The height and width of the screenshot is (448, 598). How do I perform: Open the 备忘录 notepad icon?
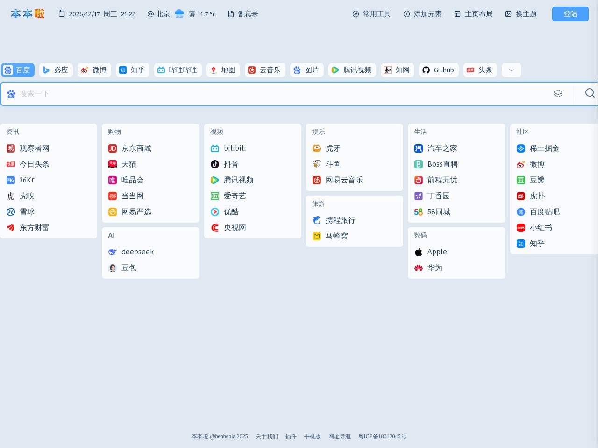(231, 14)
